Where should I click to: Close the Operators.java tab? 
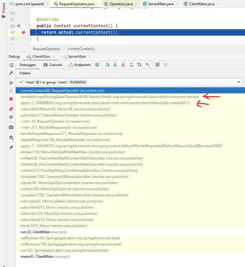click(x=136, y=4)
